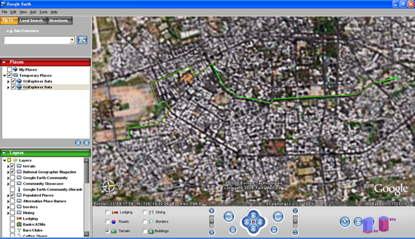Uncheck the Terrain checkbox at bottom

107,231
